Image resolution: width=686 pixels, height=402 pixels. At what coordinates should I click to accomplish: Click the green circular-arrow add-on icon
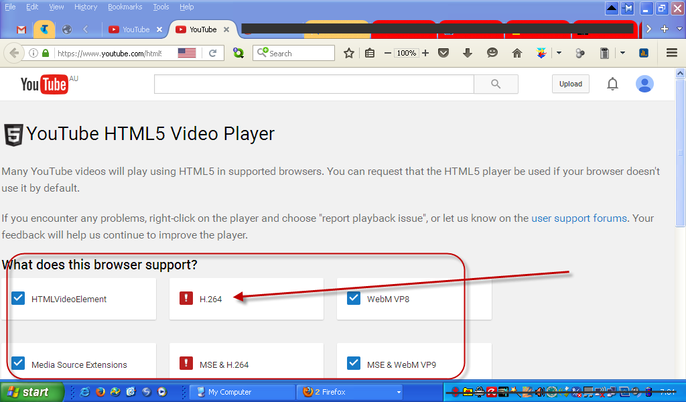238,54
